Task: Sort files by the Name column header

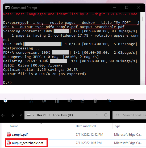Action: click(x=14, y=126)
